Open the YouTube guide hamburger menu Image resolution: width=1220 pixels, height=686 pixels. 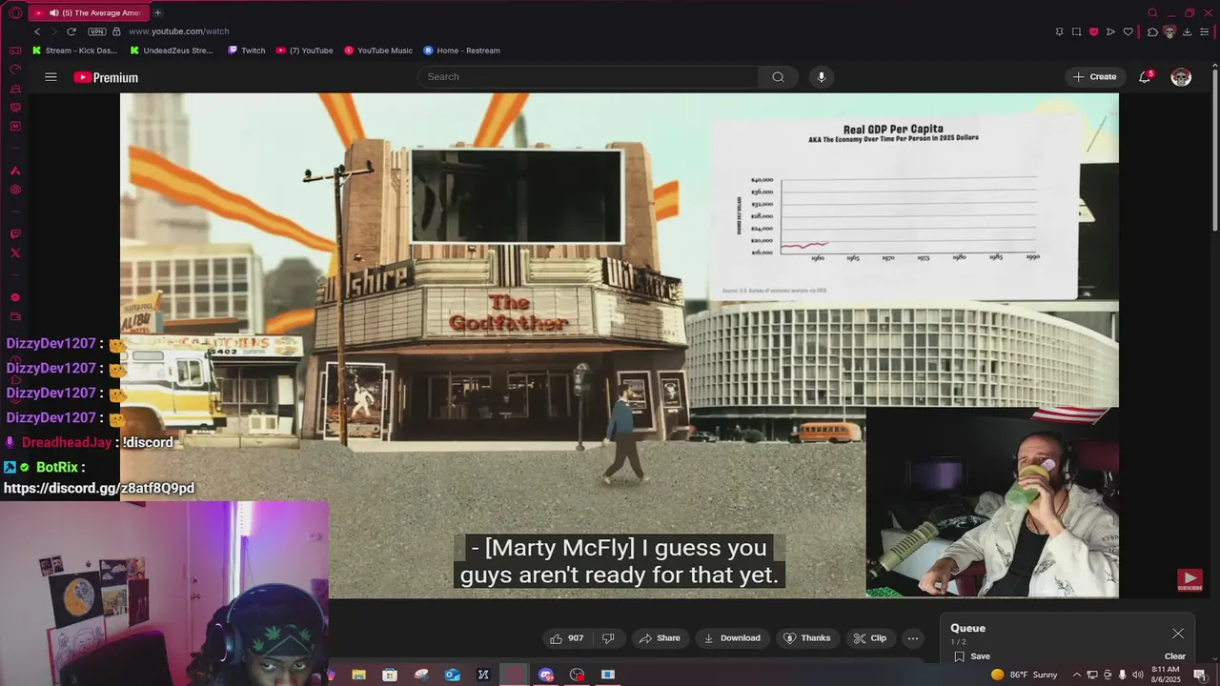[51, 77]
